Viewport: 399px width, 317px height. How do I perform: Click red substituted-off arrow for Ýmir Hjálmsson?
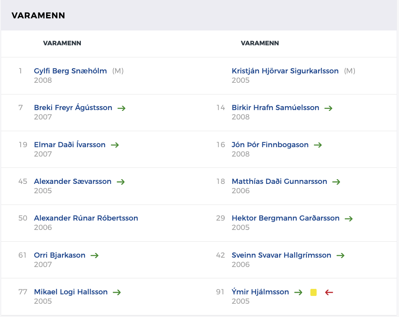coord(329,292)
